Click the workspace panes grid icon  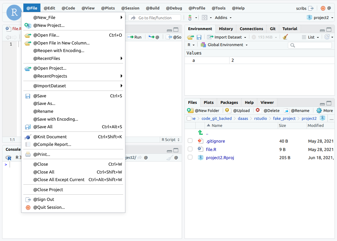205,18
